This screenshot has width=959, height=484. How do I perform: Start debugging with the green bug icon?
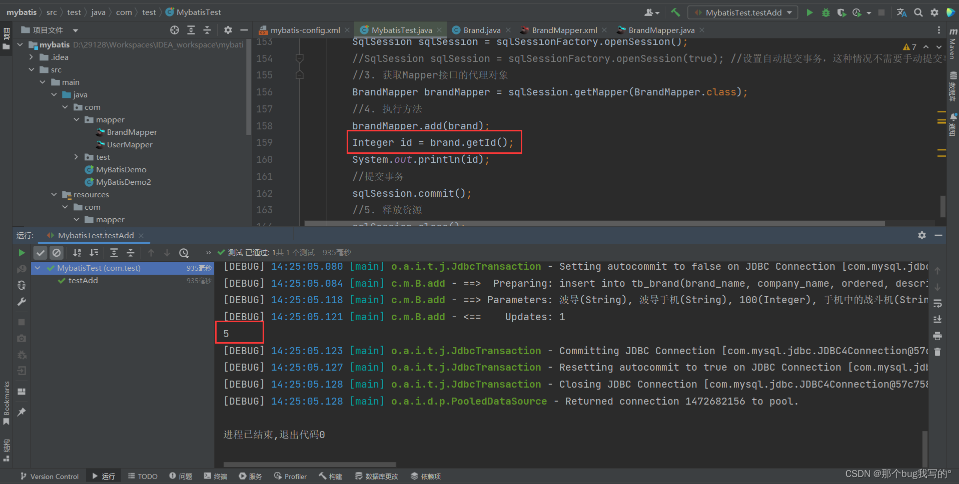(826, 12)
